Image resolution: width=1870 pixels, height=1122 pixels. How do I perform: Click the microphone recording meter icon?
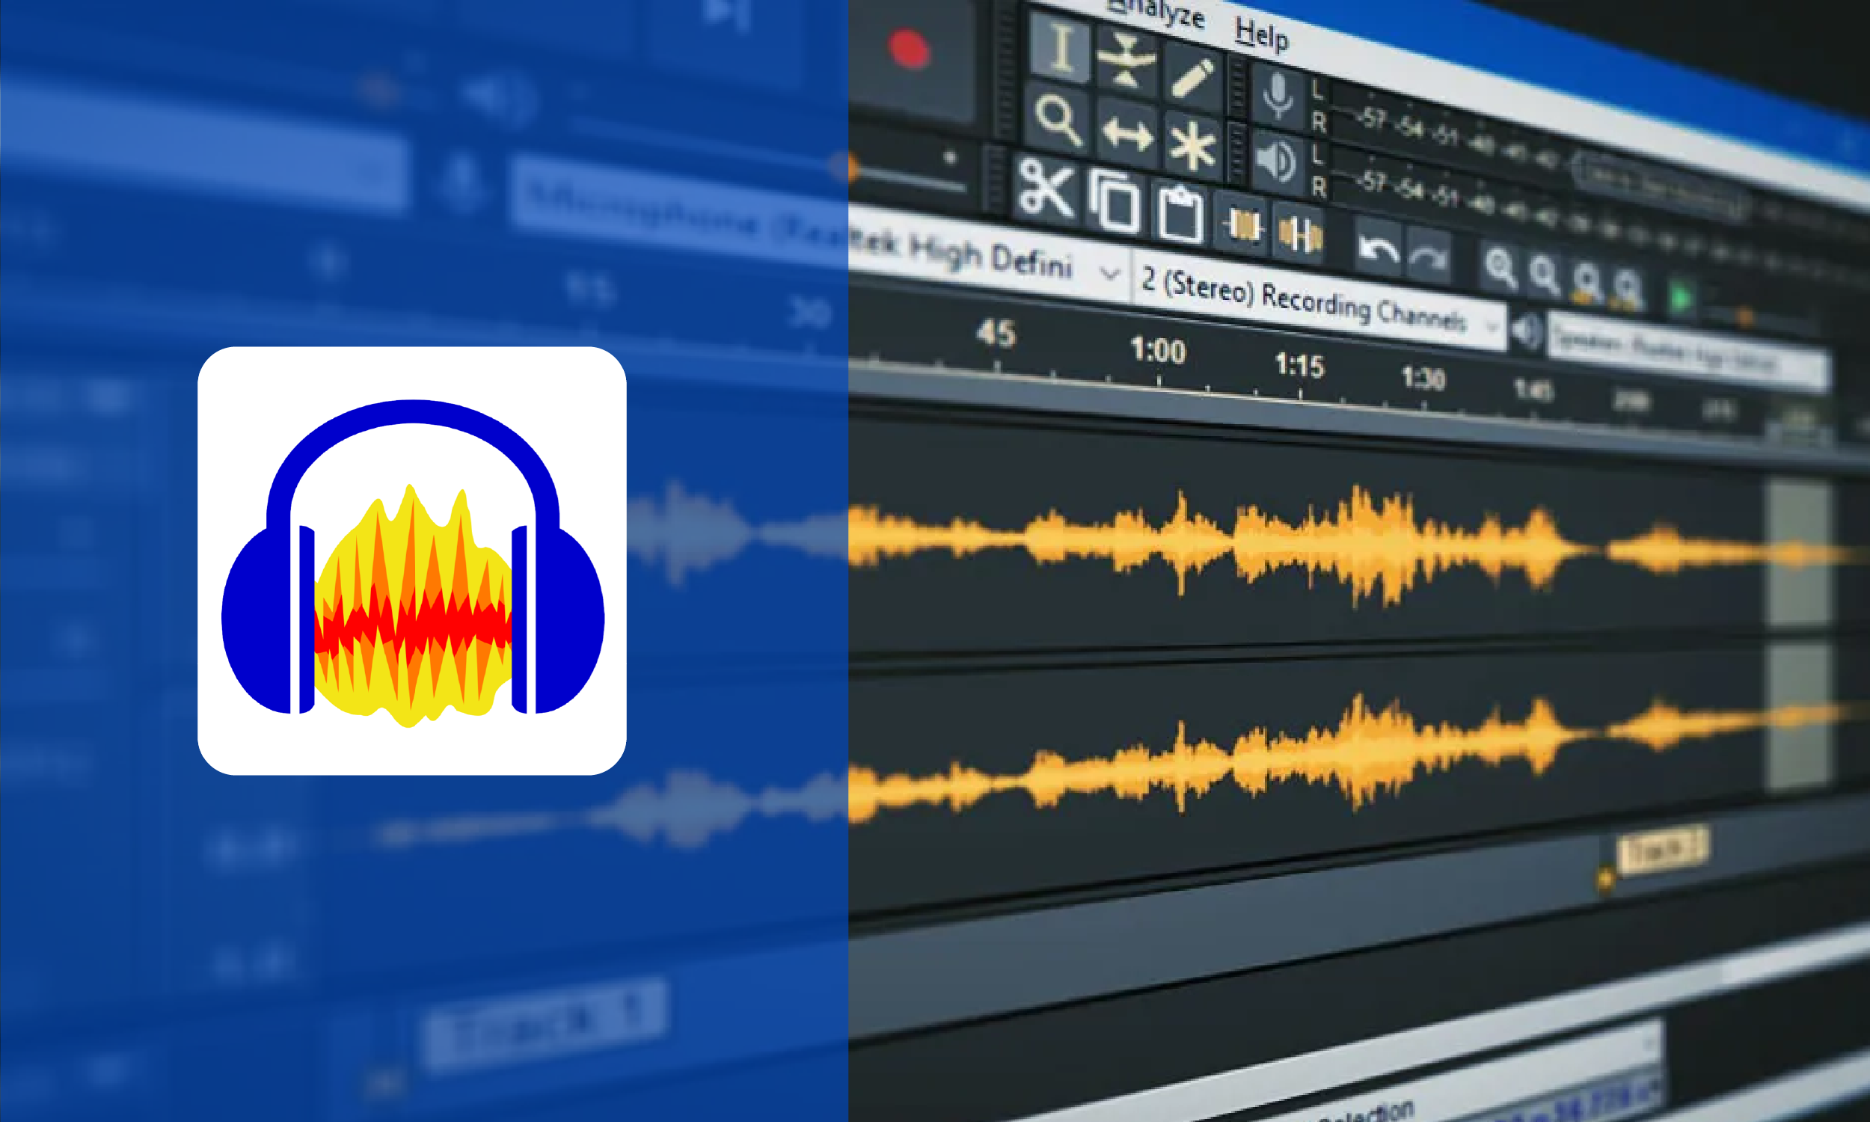[1278, 96]
